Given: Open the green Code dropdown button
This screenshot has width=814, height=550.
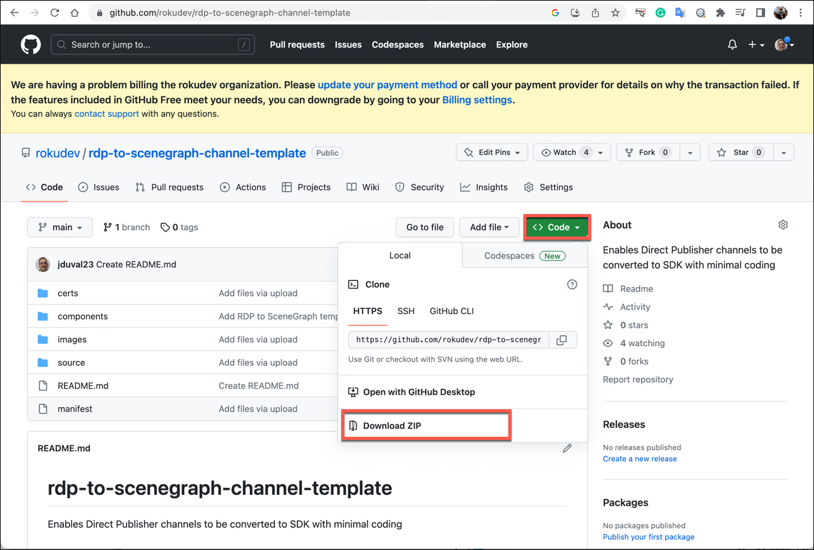Looking at the screenshot, I should point(557,227).
